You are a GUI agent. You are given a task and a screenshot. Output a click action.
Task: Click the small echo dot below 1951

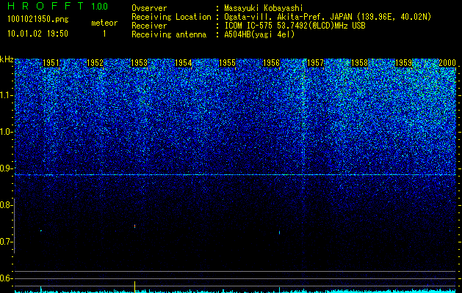pyautogui.click(x=41, y=231)
